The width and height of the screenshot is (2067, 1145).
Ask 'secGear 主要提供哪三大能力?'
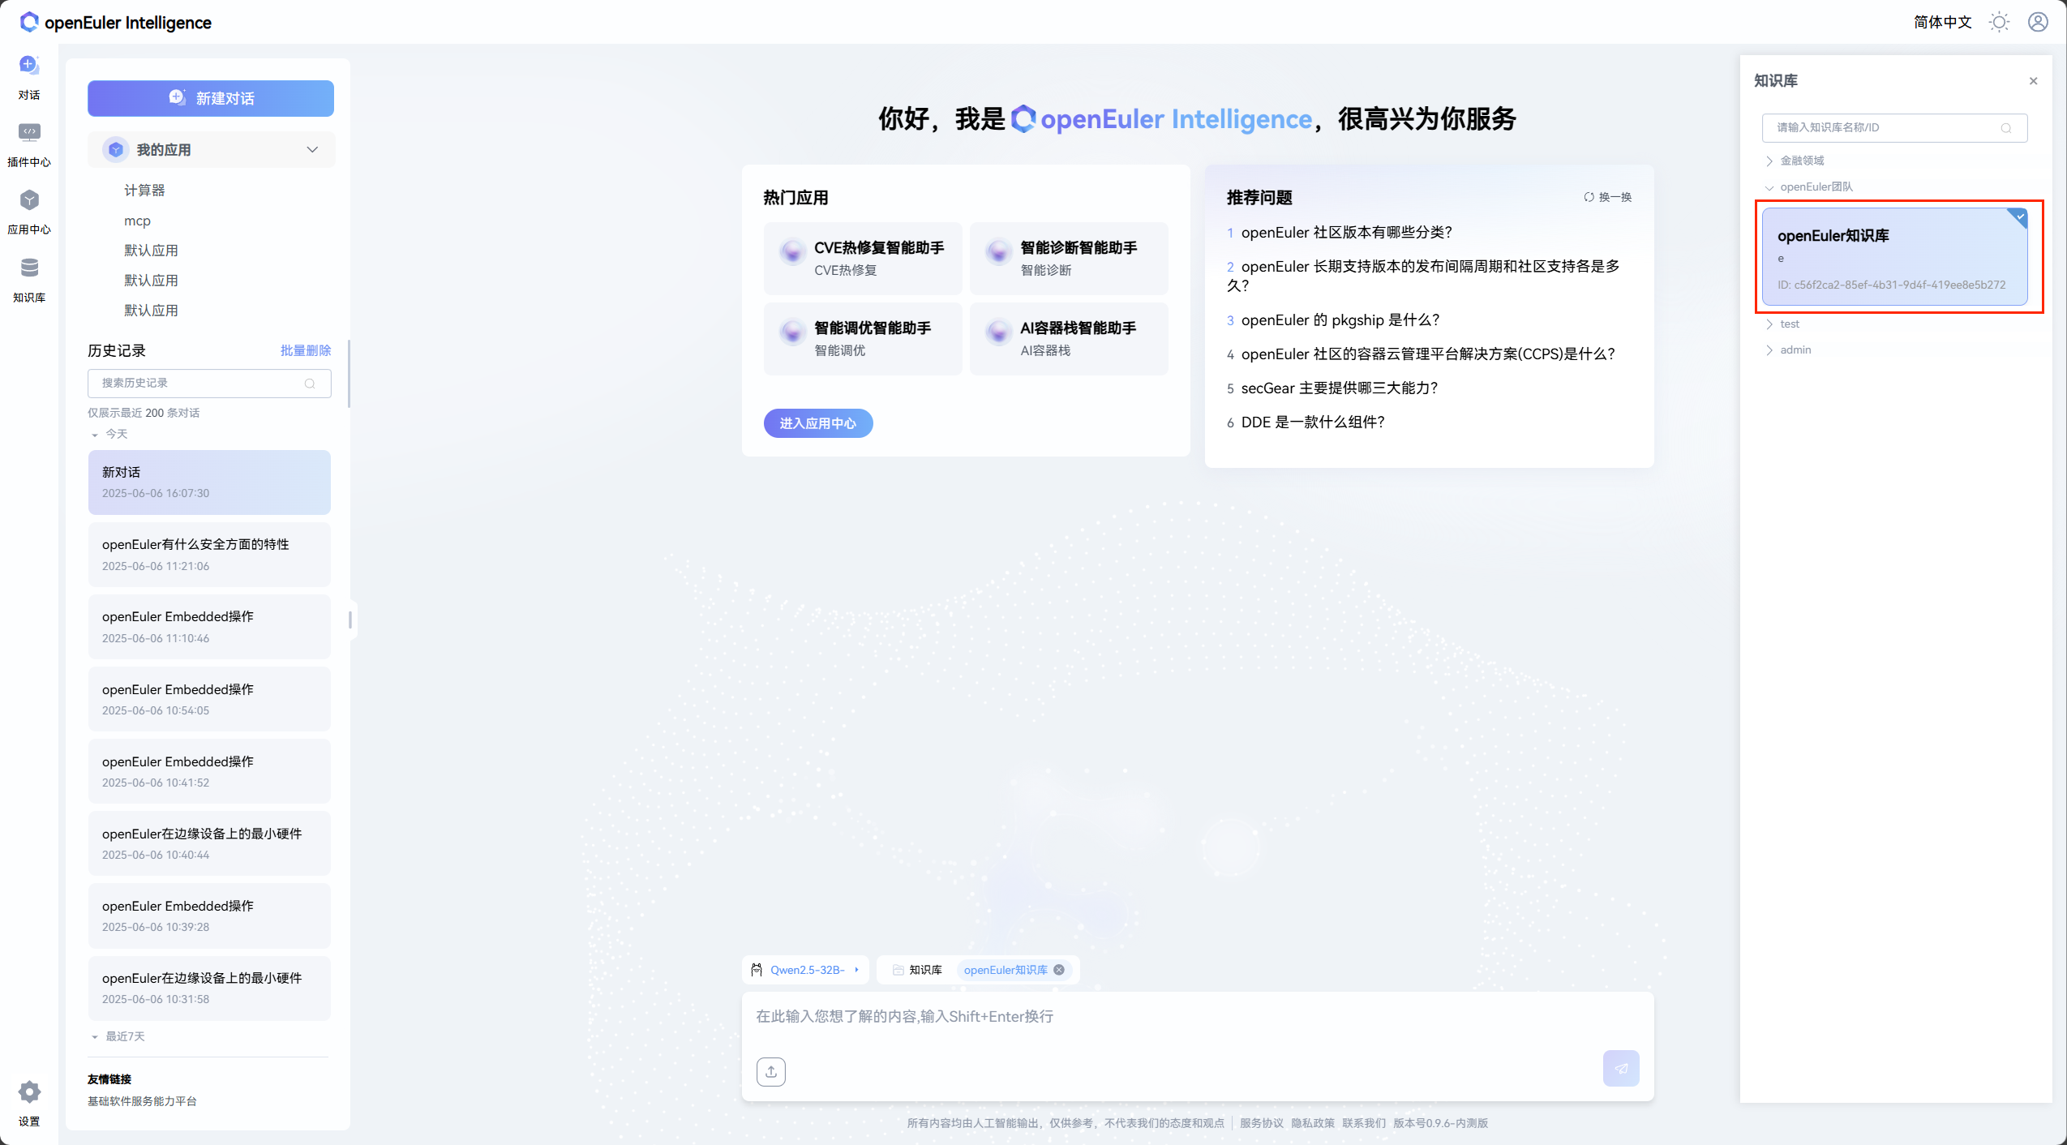pos(1339,388)
